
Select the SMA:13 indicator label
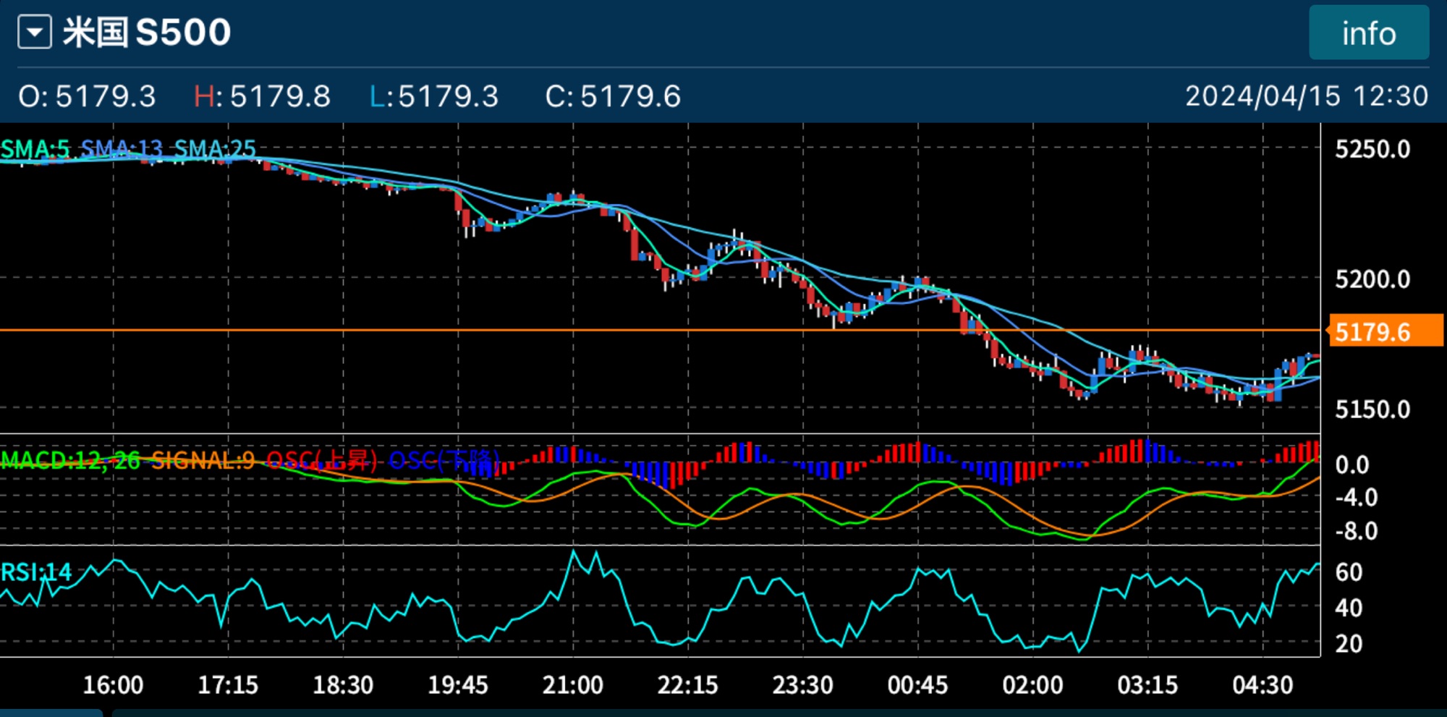[122, 149]
